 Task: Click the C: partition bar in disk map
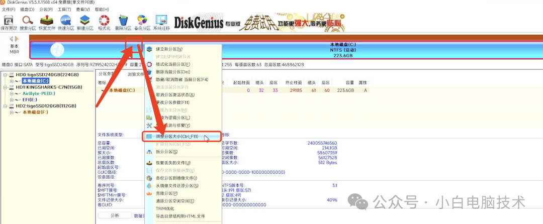tap(286, 50)
